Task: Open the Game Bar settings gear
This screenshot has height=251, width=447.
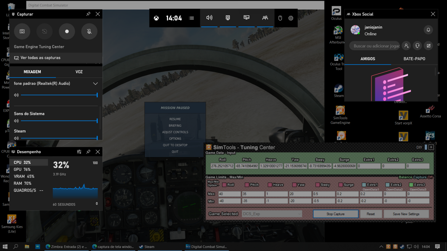Action: [x=291, y=18]
